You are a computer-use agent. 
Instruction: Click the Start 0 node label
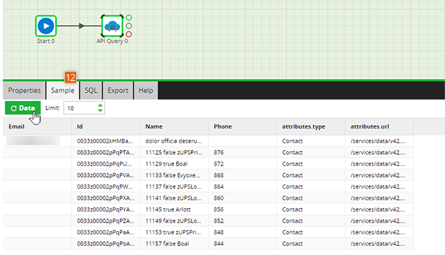tap(46, 41)
